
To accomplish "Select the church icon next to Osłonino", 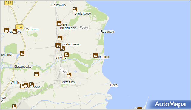I will pyautogui.click(x=95, y=55).
